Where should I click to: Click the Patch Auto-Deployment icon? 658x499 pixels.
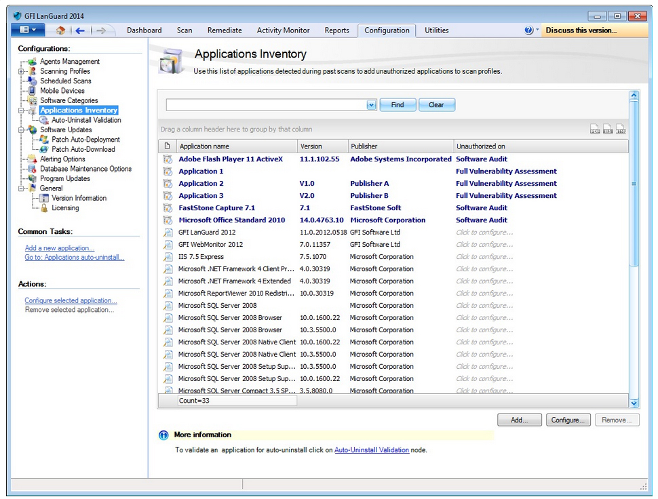pos(44,140)
